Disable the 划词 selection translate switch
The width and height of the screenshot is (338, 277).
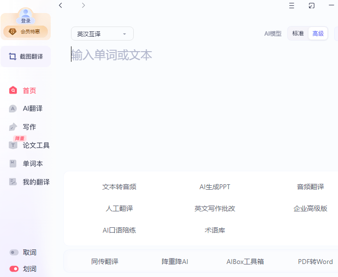click(x=14, y=269)
